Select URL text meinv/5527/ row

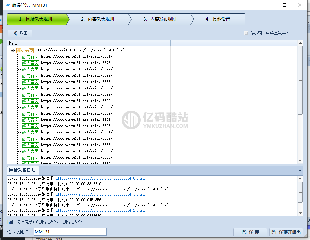pos(77,95)
